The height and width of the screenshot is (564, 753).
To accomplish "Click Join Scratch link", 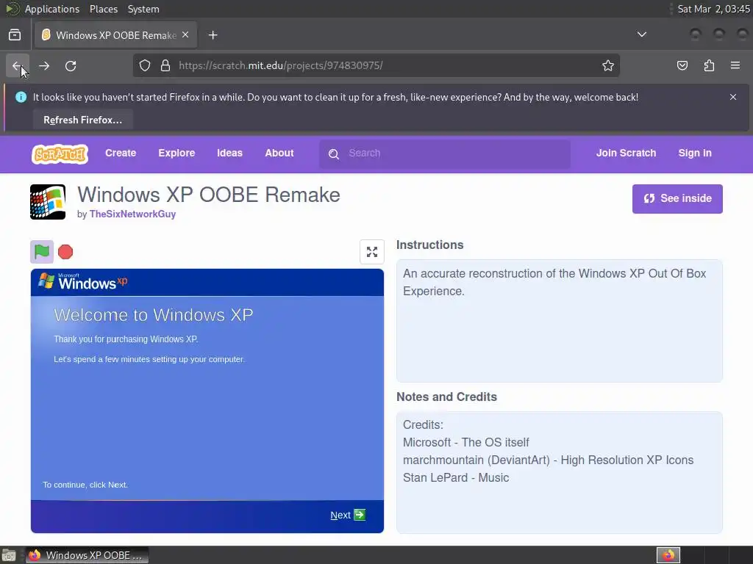I will click(626, 153).
